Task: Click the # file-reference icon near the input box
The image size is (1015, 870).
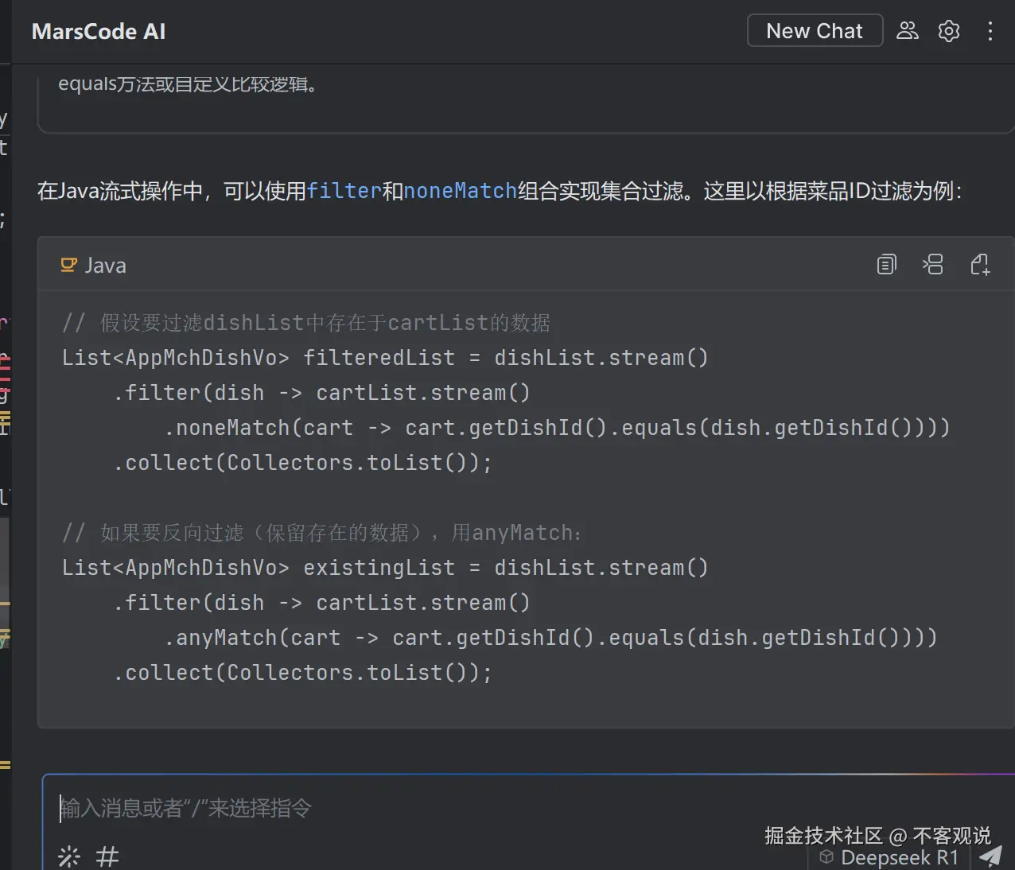Action: [107, 856]
